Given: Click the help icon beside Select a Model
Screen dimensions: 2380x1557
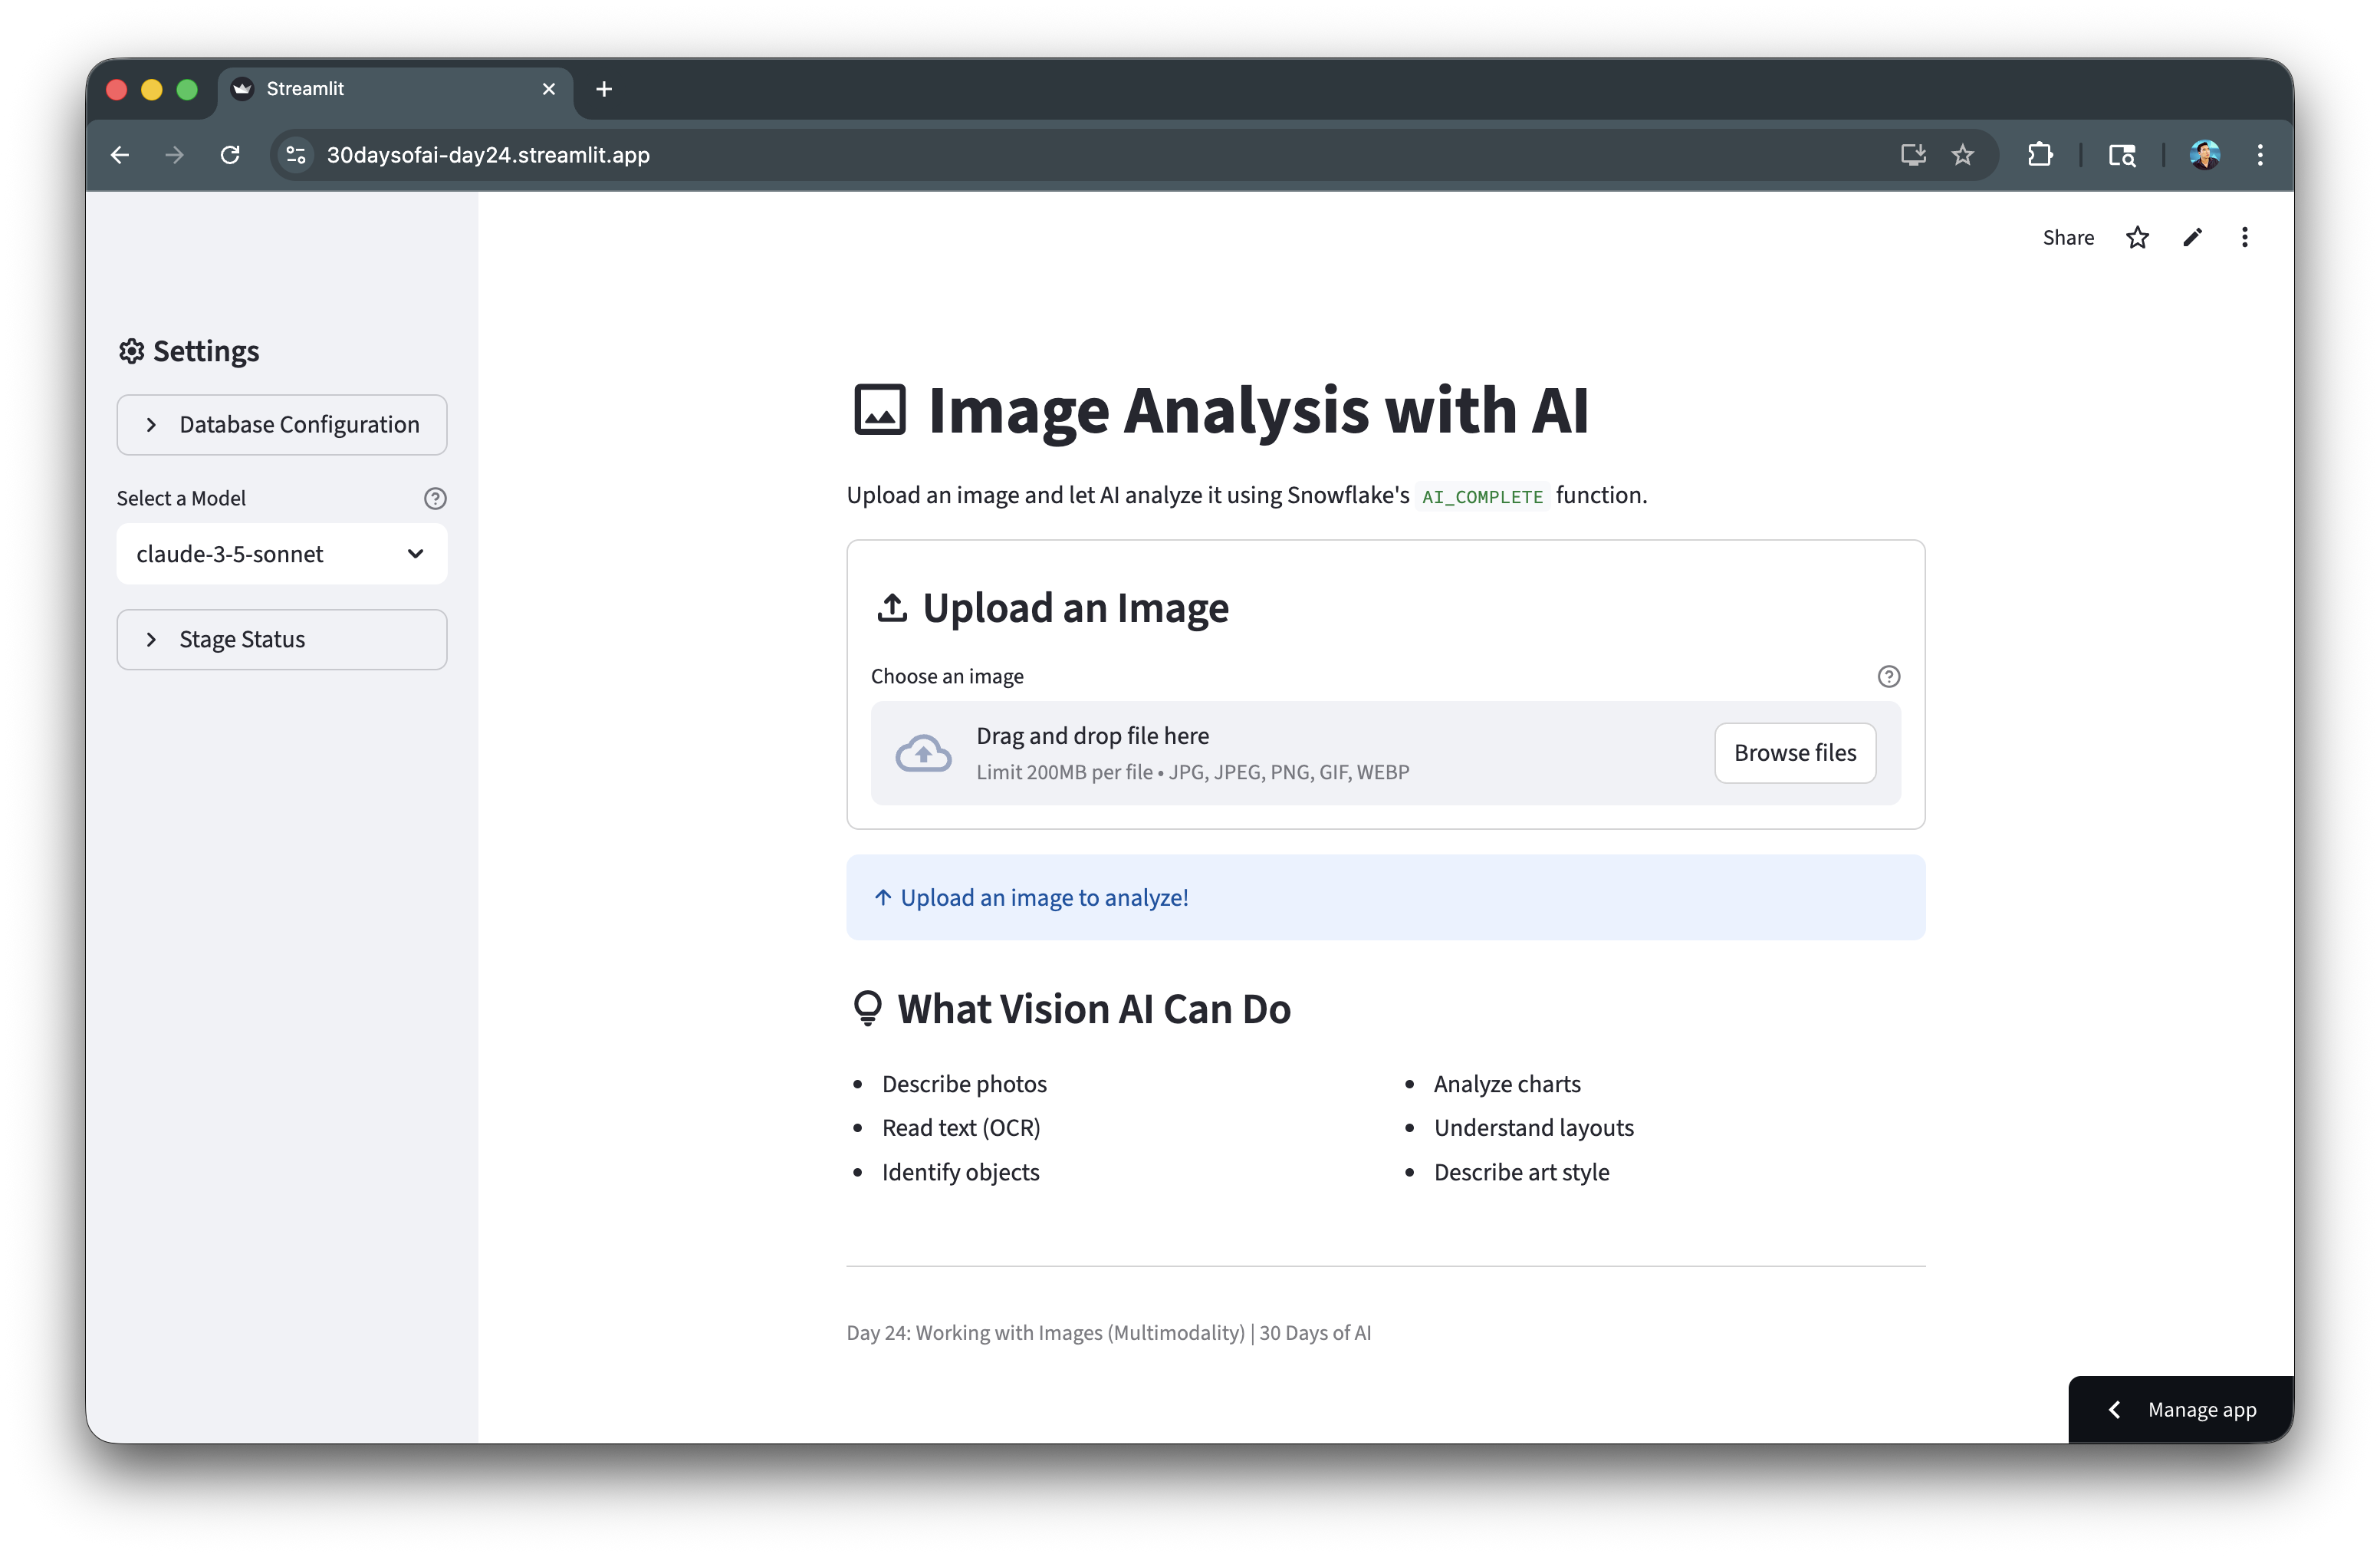Looking at the screenshot, I should 435,498.
